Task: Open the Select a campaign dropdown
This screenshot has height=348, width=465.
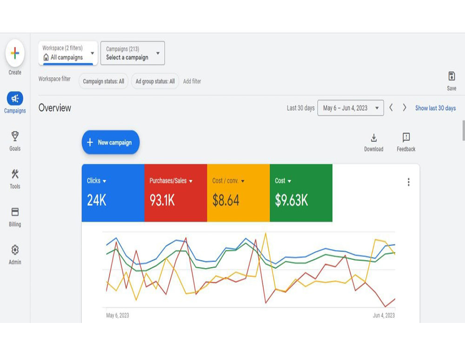Action: (x=133, y=53)
